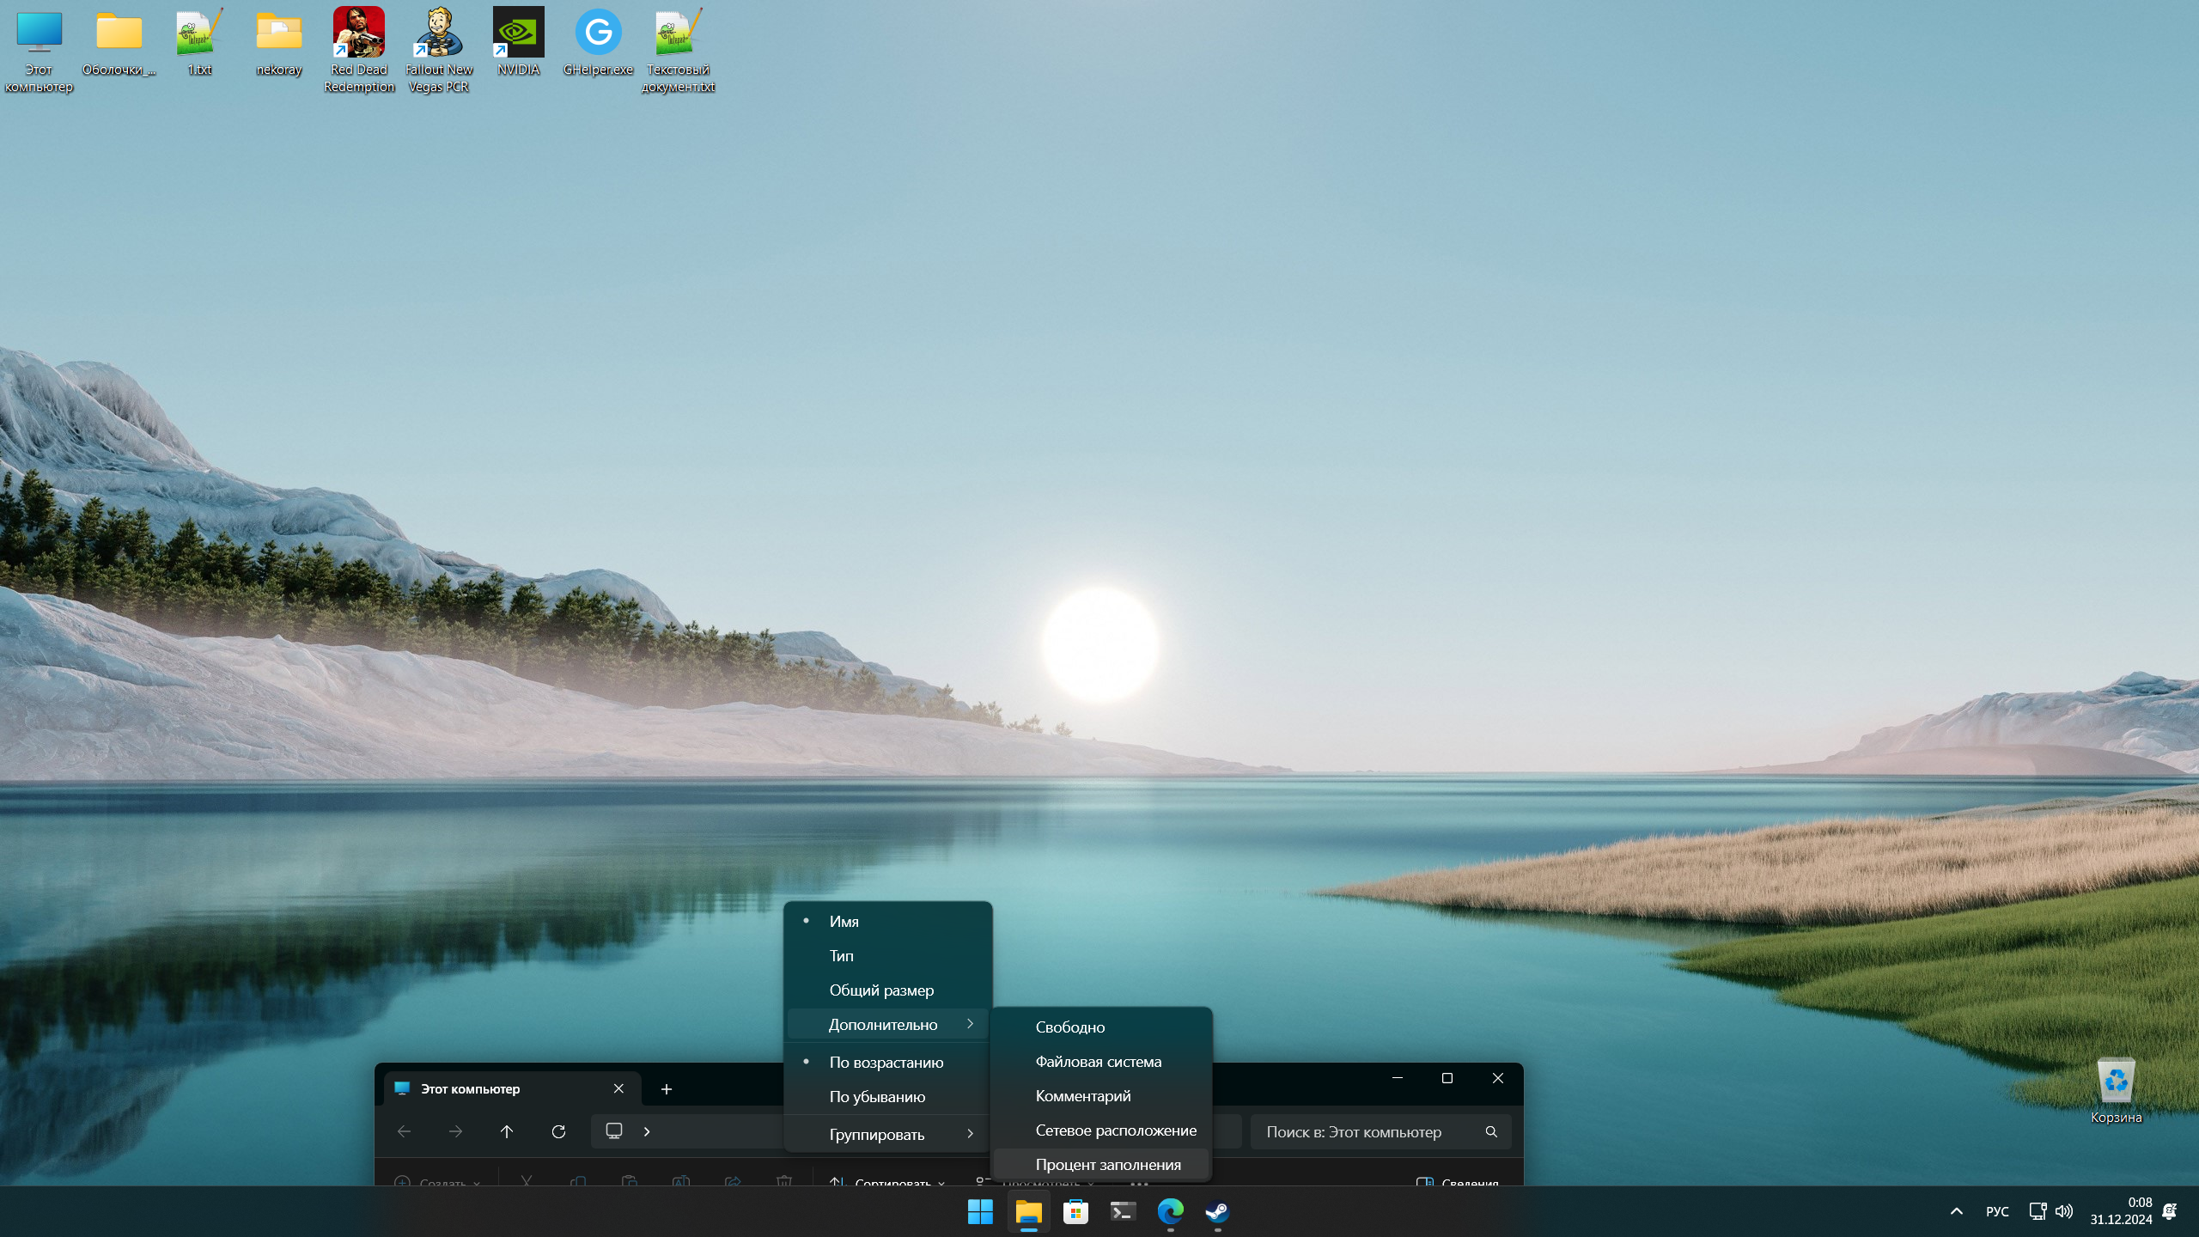Open Microsoft Store from the taskbar
Viewport: 2199px width, 1237px height.
[x=1075, y=1211]
